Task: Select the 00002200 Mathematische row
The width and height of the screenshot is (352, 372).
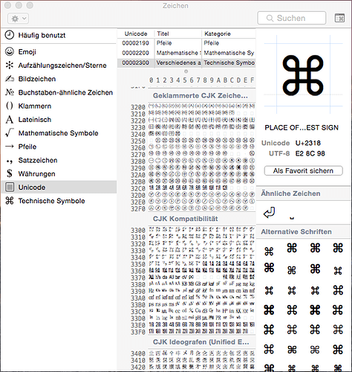Action: coord(186,53)
